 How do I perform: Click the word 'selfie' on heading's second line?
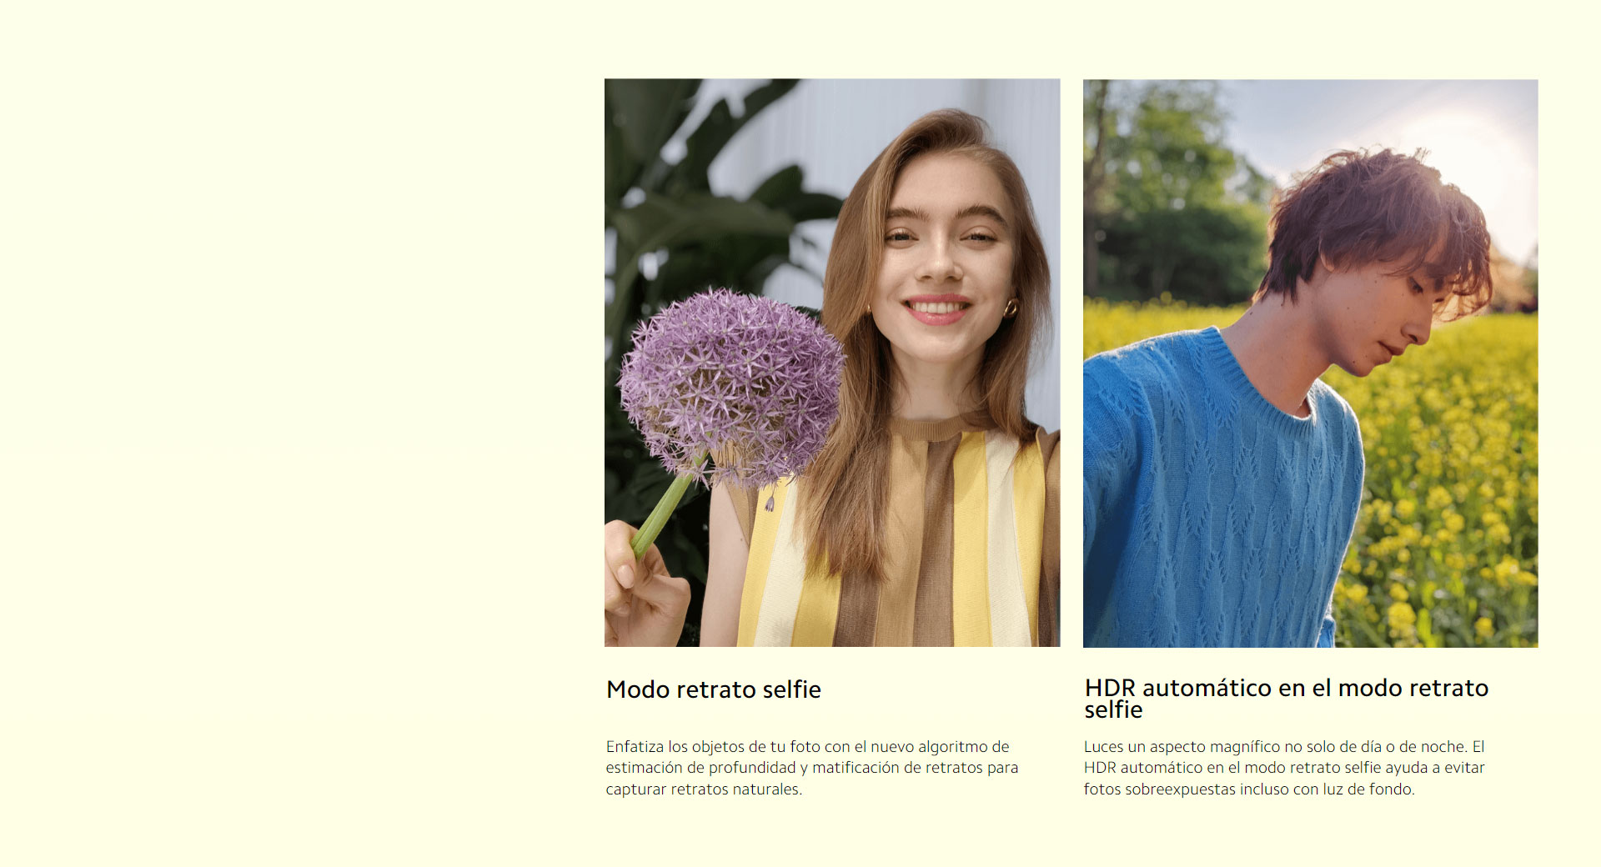click(1113, 710)
